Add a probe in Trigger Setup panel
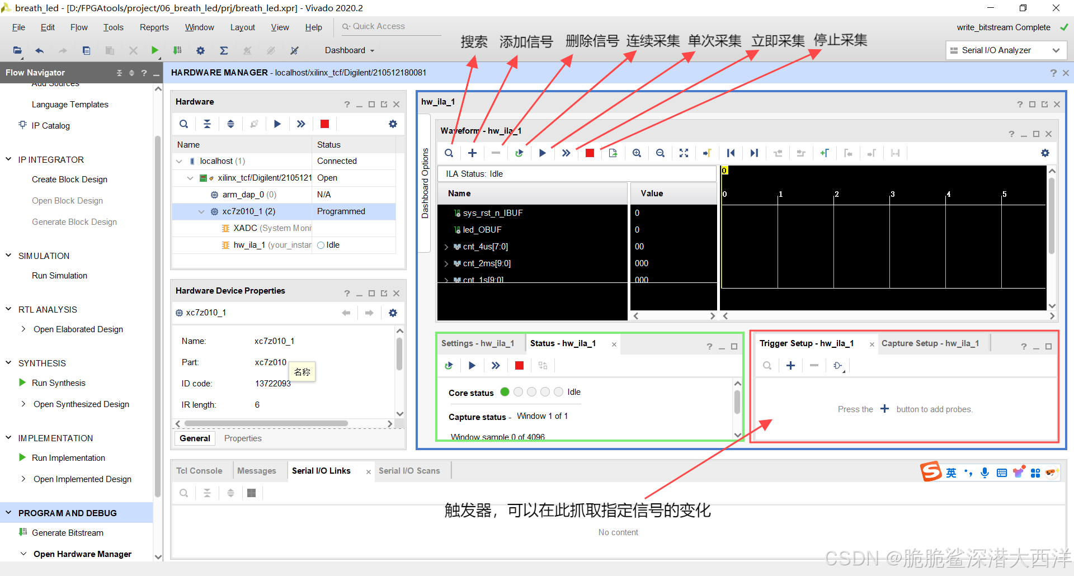This screenshot has width=1074, height=576. [790, 366]
